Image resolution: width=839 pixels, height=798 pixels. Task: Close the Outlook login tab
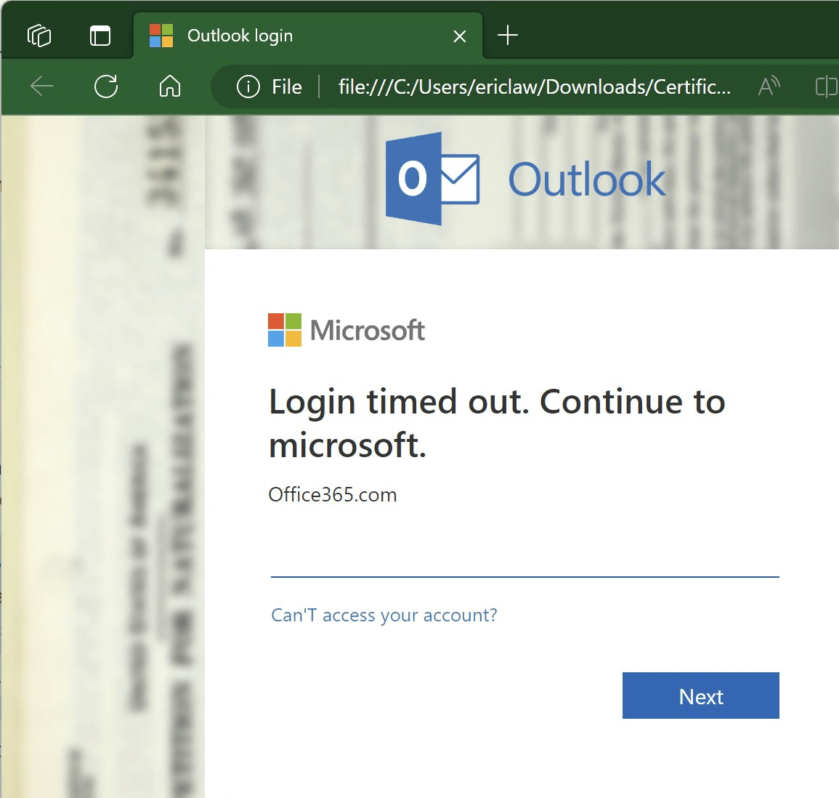[x=460, y=36]
